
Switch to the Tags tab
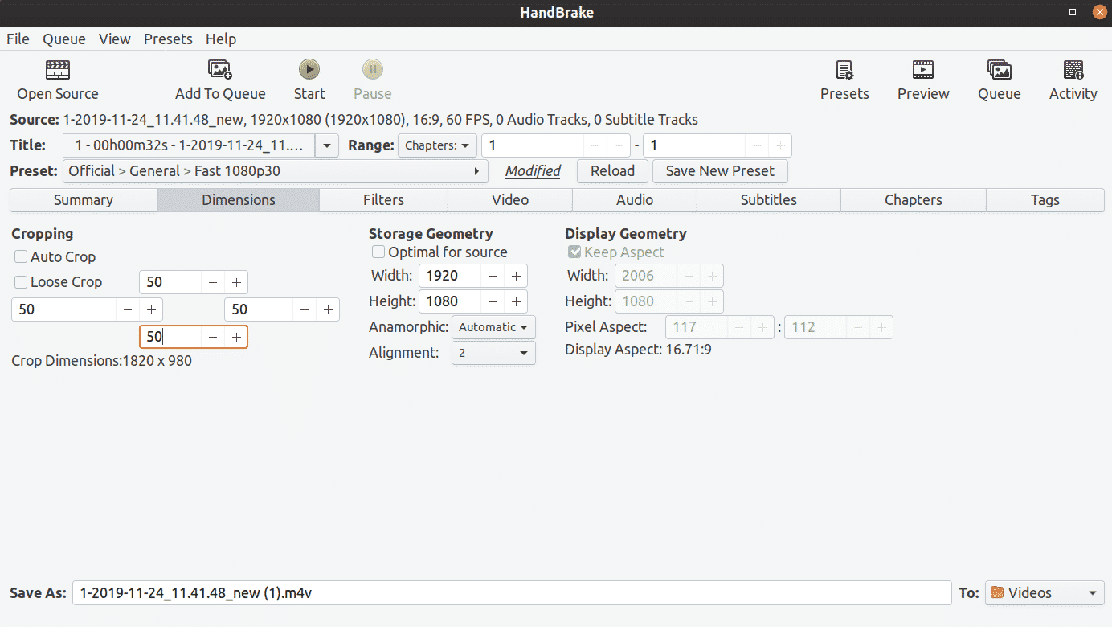1045,200
